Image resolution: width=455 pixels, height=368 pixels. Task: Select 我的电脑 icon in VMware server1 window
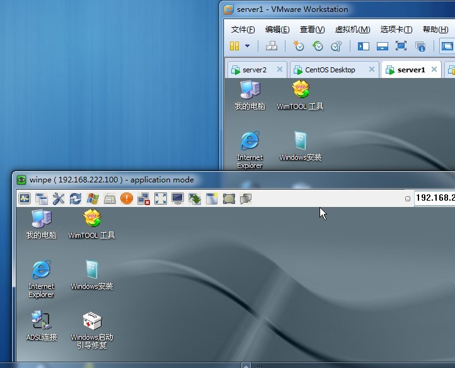coord(250,96)
